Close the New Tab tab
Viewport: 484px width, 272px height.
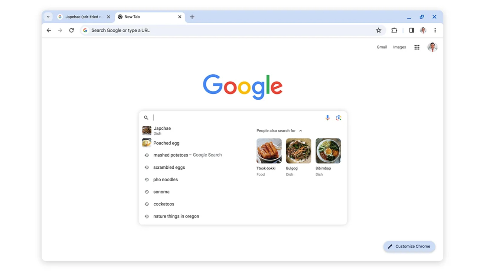click(180, 17)
